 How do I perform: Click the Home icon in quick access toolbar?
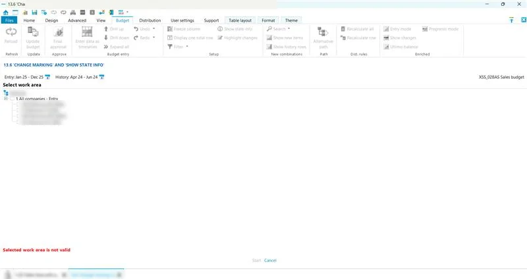tap(6, 13)
